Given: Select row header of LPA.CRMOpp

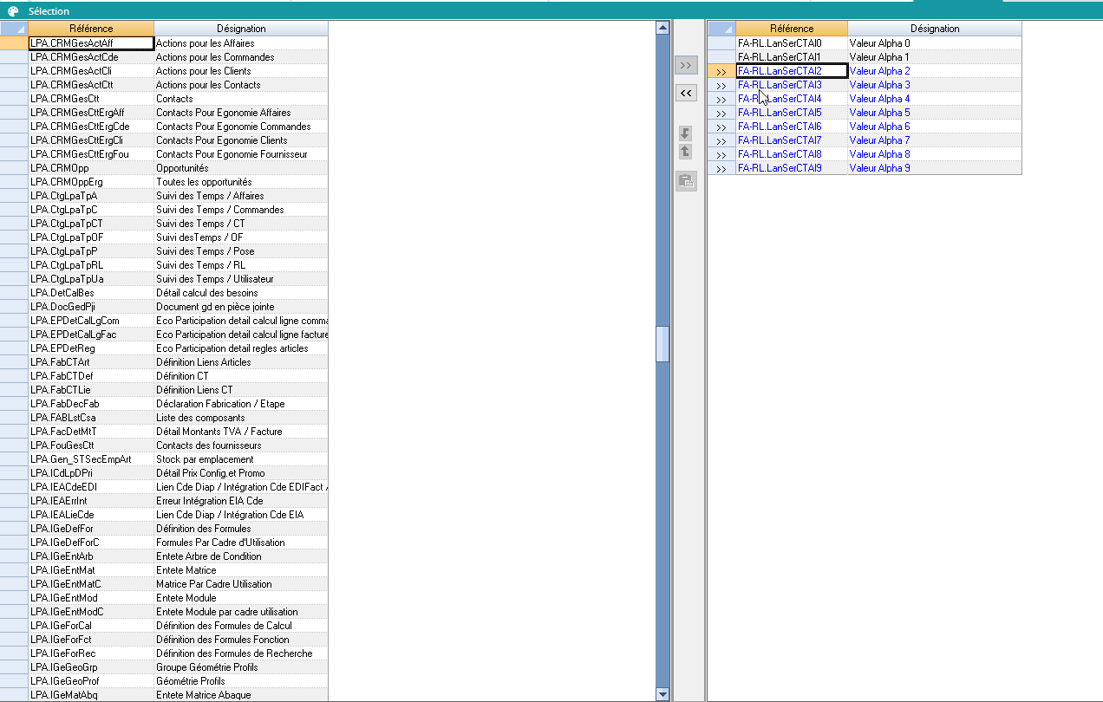Looking at the screenshot, I should pos(14,168).
